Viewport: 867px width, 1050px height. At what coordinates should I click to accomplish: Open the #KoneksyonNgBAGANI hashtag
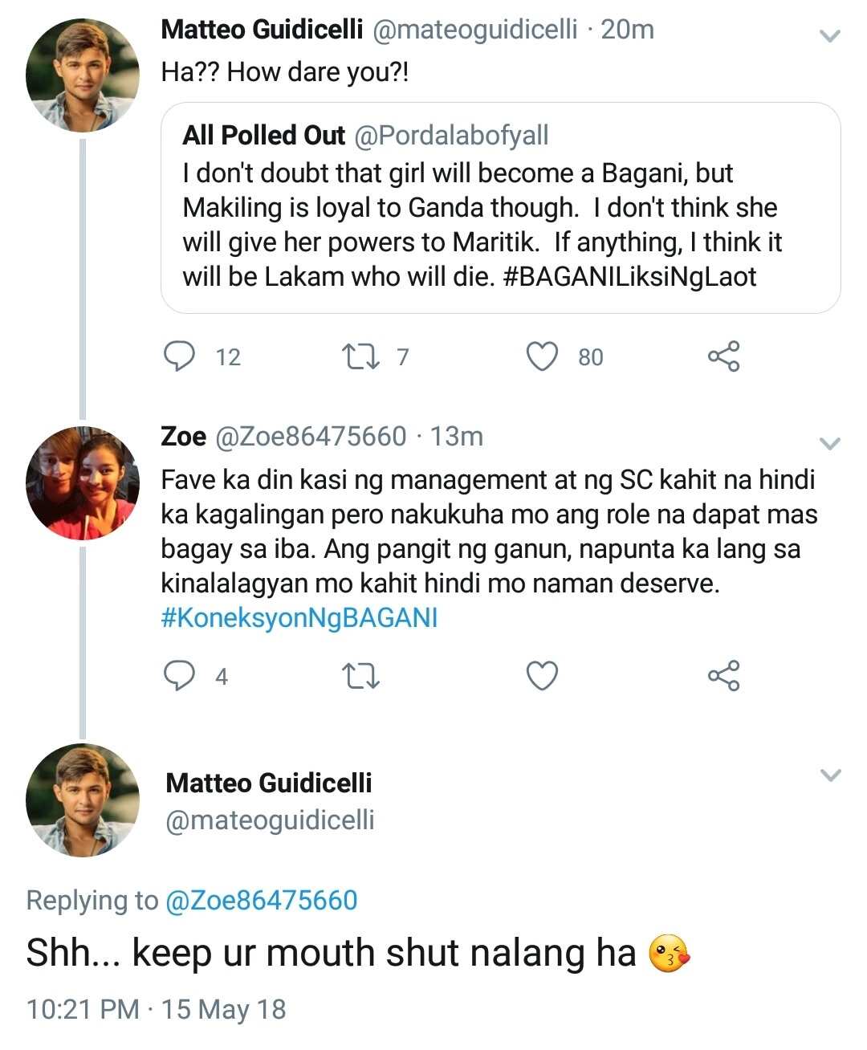(299, 617)
